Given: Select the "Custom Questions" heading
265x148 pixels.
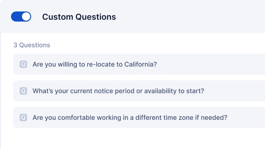Looking at the screenshot, I should tap(79, 17).
